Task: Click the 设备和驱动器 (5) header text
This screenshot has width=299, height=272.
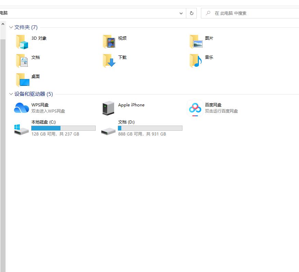Action: [x=33, y=94]
